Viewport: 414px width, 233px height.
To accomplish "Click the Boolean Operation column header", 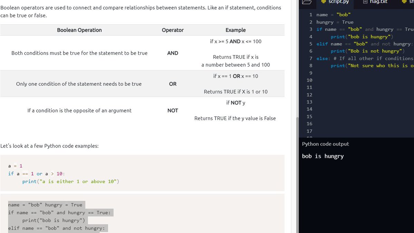I will click(x=79, y=30).
